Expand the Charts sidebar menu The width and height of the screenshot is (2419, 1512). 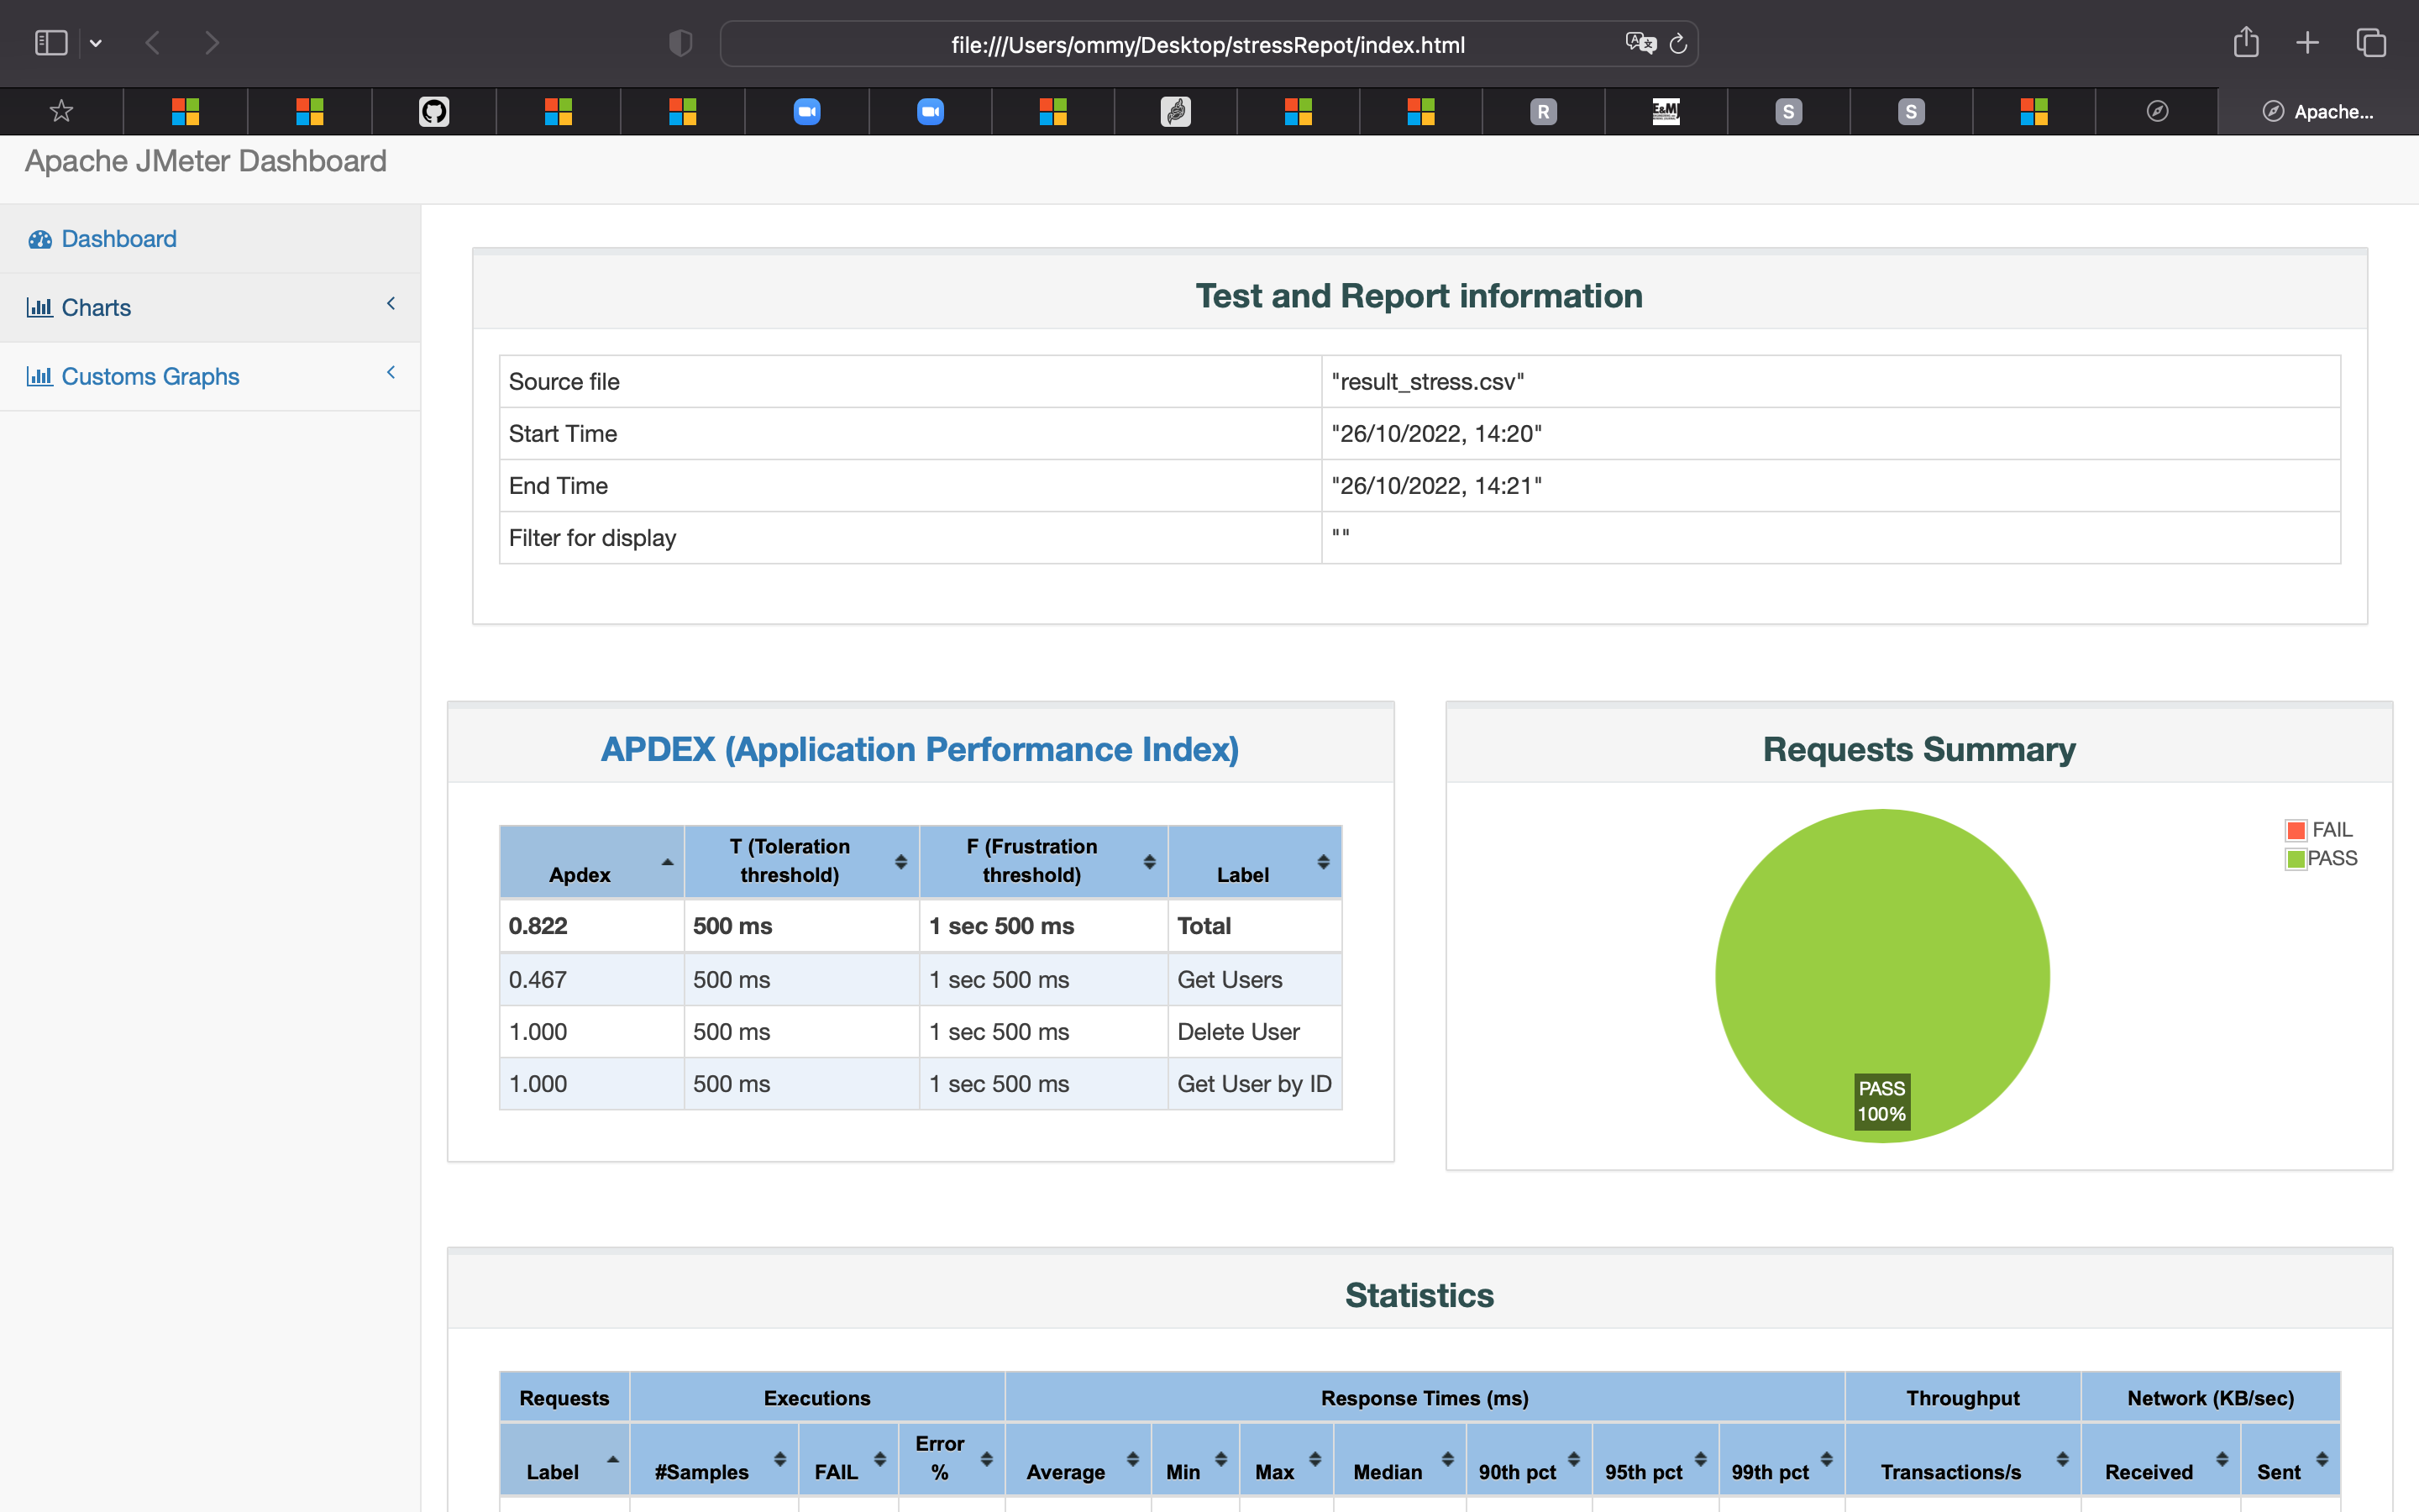tap(96, 307)
